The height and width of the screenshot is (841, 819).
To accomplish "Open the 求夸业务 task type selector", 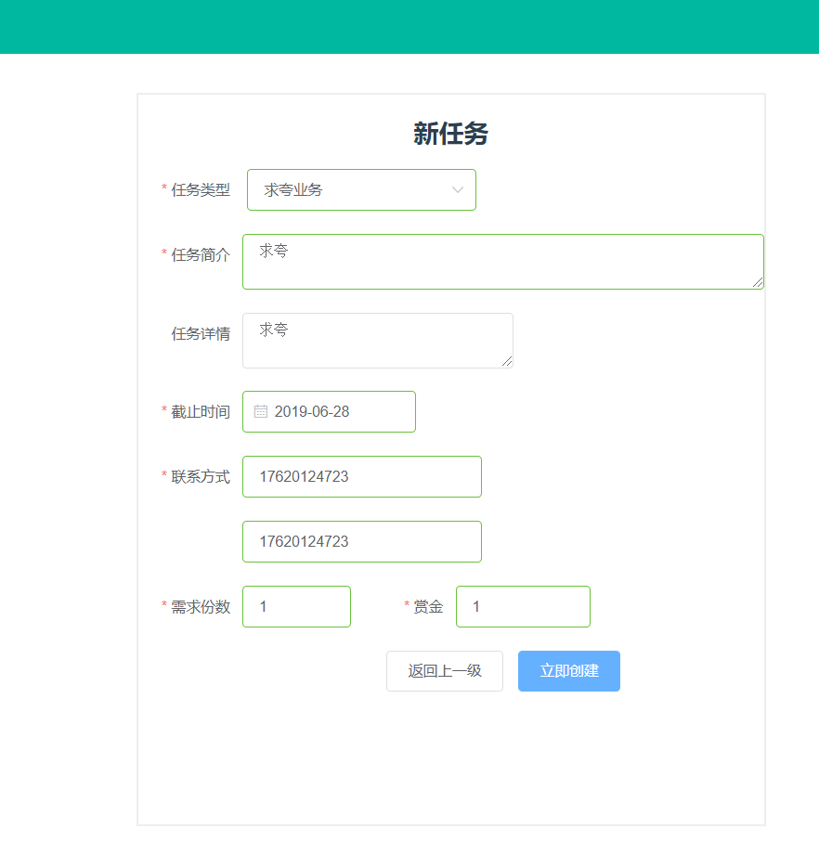I will [x=353, y=189].
